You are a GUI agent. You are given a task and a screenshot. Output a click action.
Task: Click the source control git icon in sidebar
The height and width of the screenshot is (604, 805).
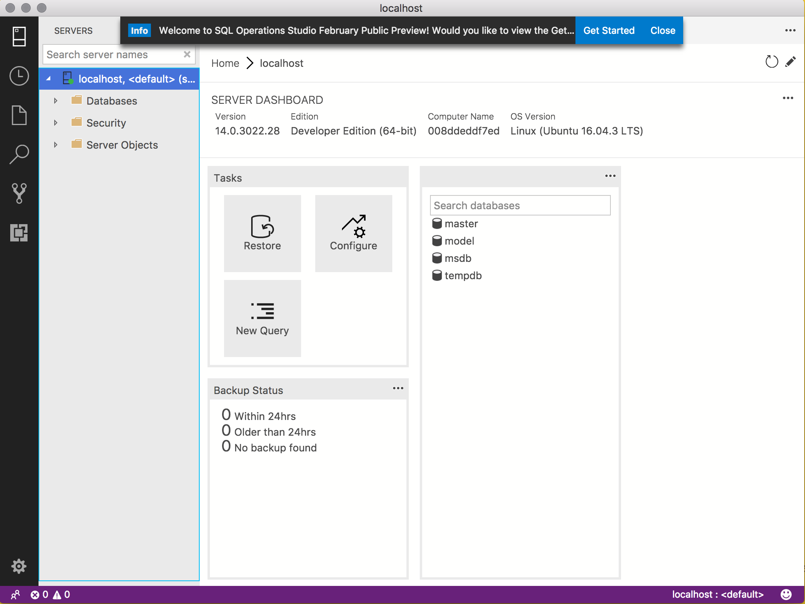pos(19,193)
